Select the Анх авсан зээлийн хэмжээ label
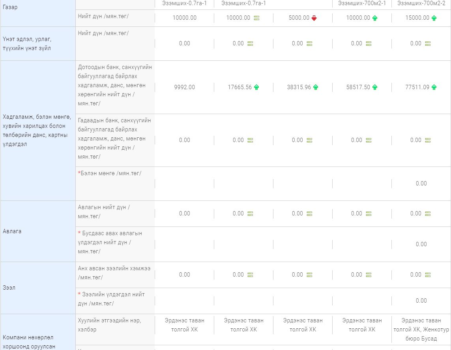The image size is (451, 350). coord(114,273)
